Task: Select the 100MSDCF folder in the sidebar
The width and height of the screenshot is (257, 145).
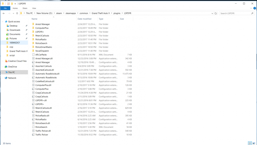Action: tap(15, 43)
